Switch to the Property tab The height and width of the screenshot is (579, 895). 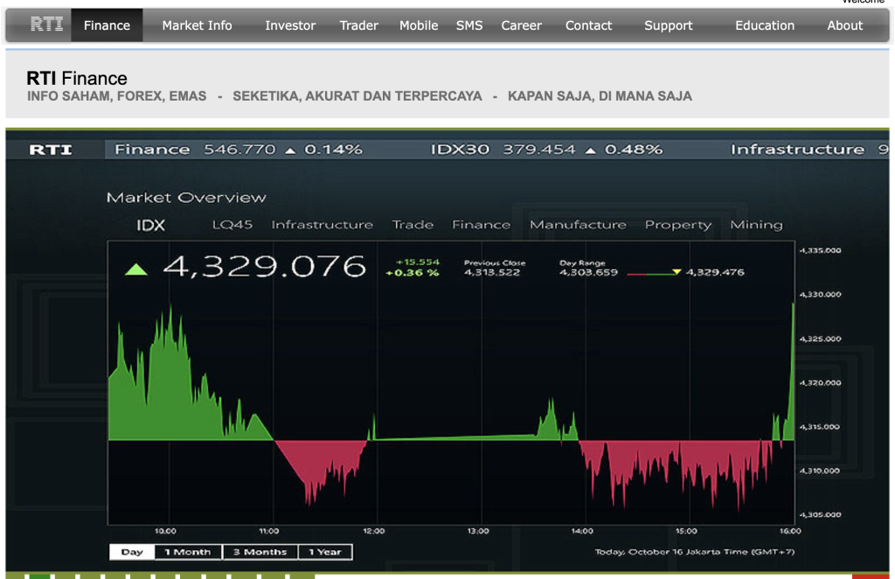678,225
